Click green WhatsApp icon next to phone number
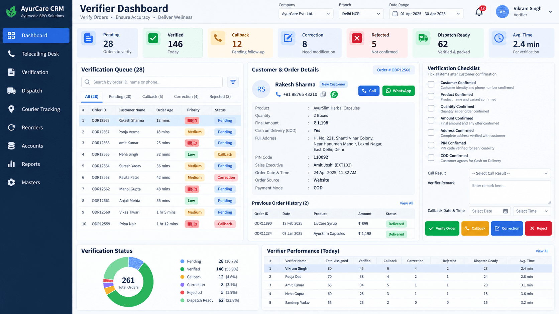This screenshot has height=314, width=559. 334,94
